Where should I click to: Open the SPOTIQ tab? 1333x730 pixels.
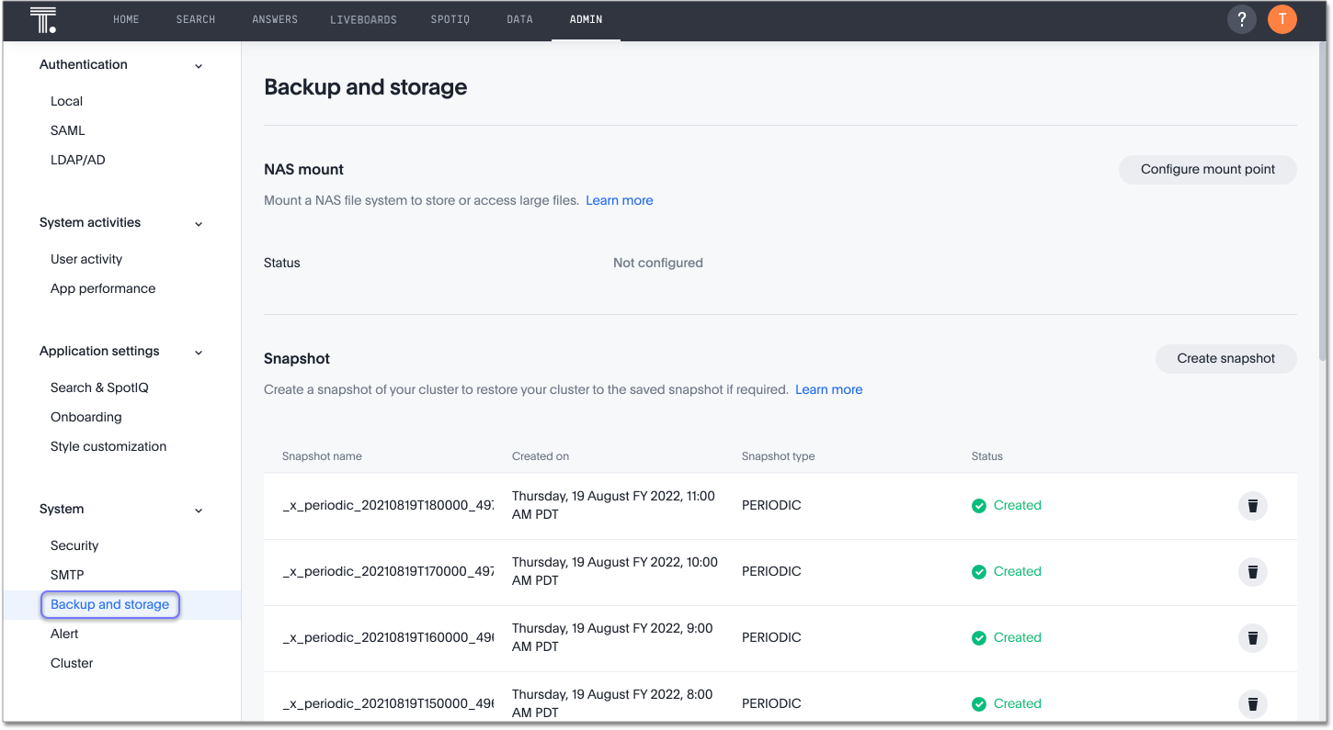click(450, 18)
